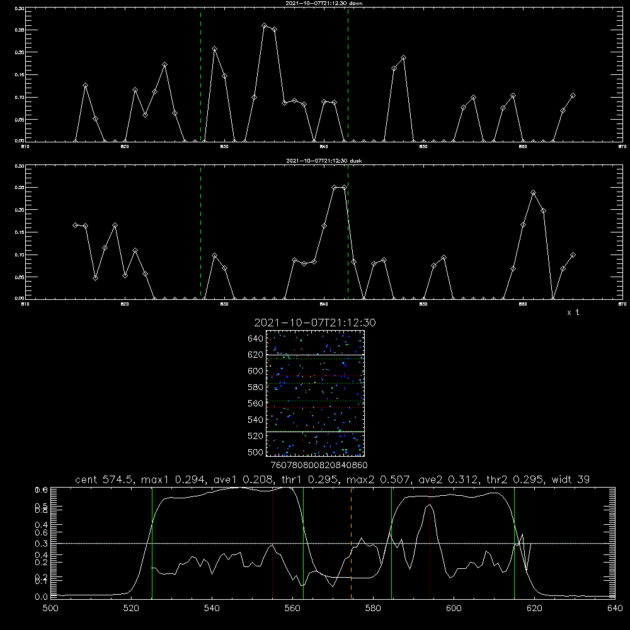
Task: Click the "560" label on bottom plot x-axis
Action: [292, 609]
